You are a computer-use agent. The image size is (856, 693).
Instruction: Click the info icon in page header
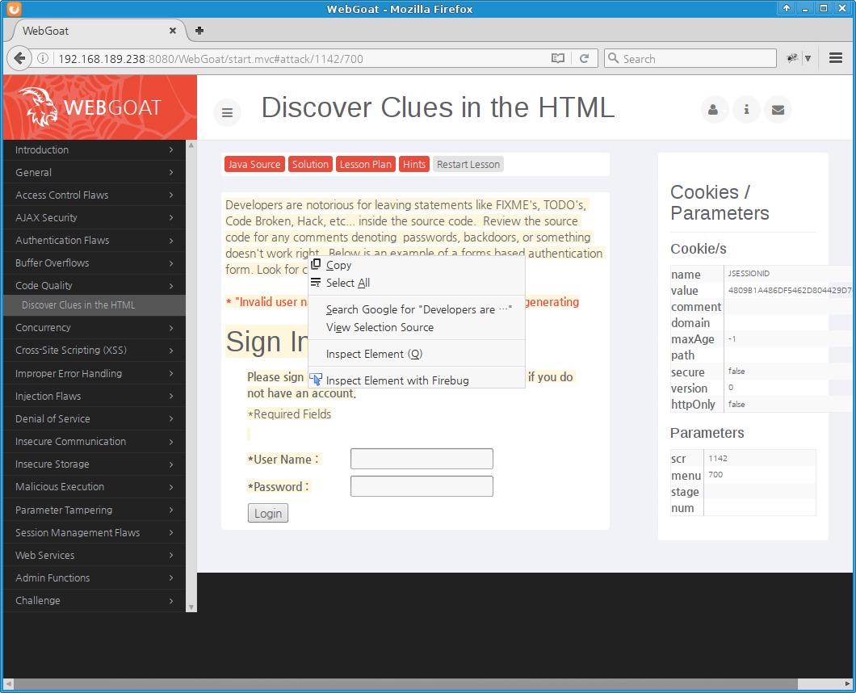coord(746,109)
